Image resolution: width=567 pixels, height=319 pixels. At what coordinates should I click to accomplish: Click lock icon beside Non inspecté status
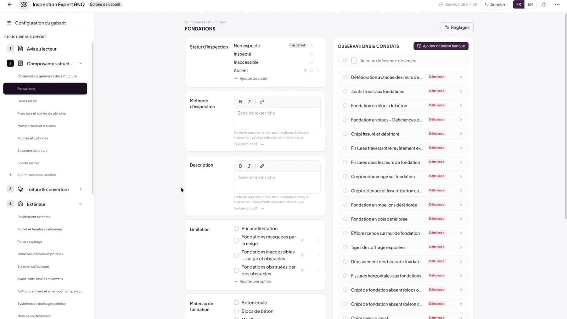pyautogui.click(x=311, y=46)
